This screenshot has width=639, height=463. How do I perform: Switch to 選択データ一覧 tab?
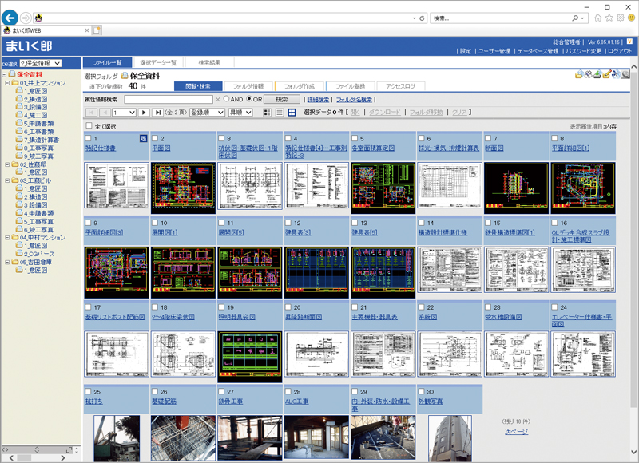pos(159,62)
